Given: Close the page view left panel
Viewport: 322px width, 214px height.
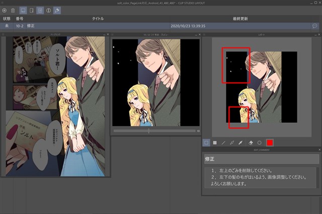Looking at the screenshot, I should tap(108, 35).
